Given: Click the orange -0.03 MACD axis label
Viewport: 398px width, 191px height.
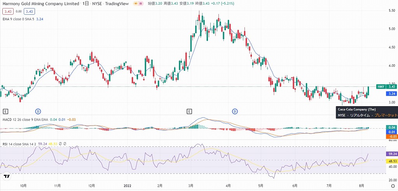Looking at the screenshot, I should point(391,136).
